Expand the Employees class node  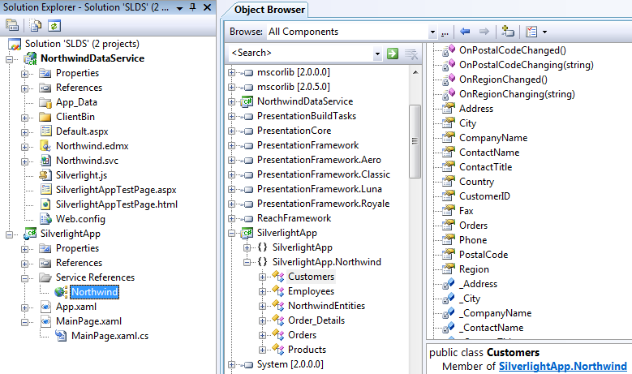pos(262,291)
